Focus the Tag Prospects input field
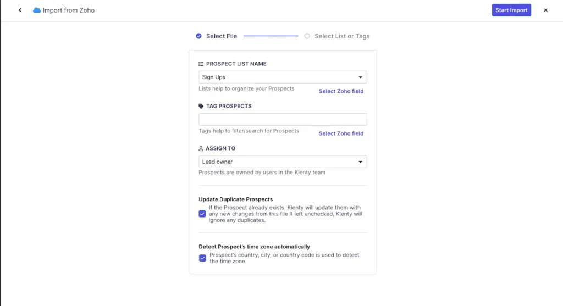Screen dimensions: 563x306 click(283, 120)
